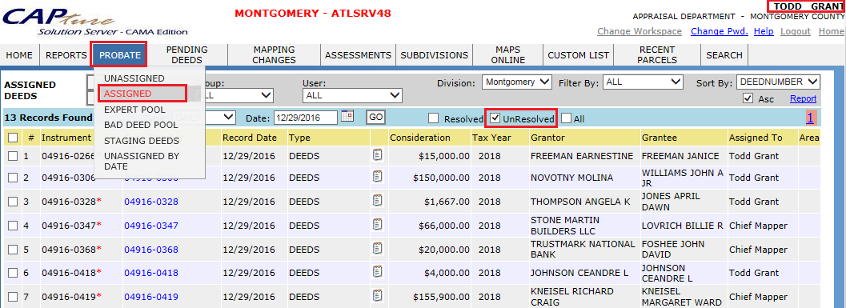Check the All filter checkbox

[566, 118]
